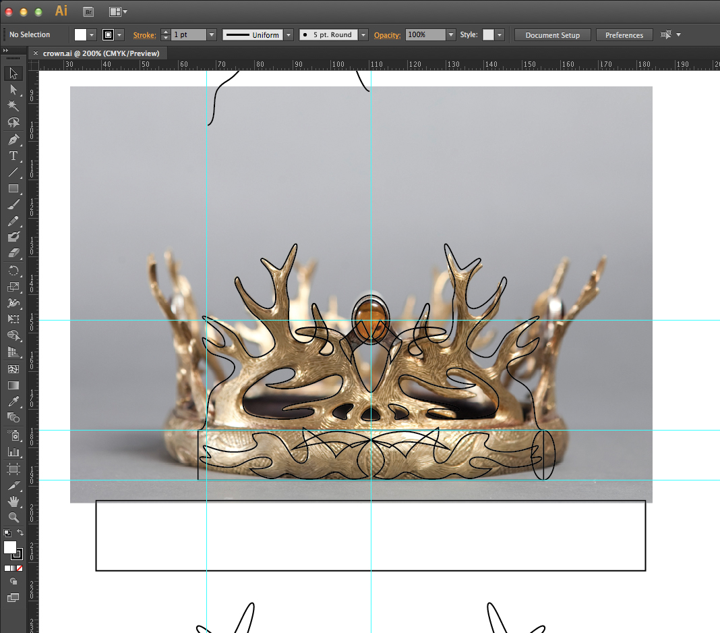Expand the tools panel double-arrow
Image resolution: width=720 pixels, height=633 pixels.
coord(5,50)
